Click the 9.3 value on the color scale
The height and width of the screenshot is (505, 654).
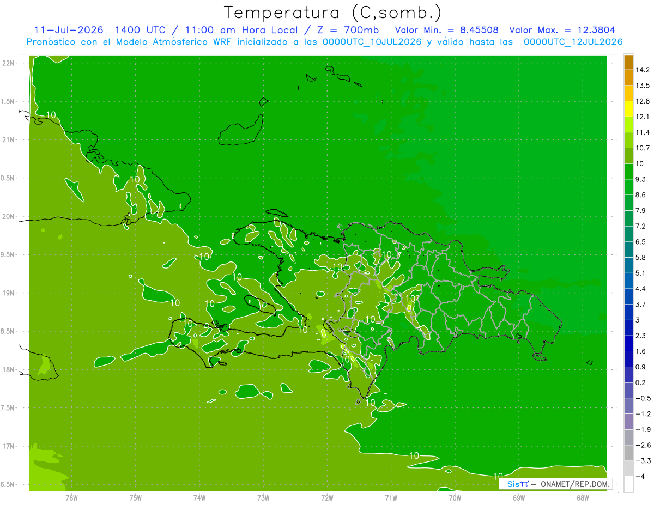641,179
